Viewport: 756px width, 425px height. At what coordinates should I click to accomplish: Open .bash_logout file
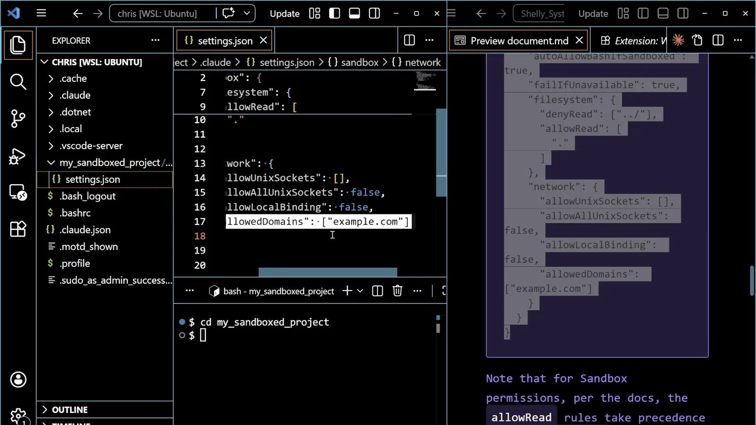point(105,196)
